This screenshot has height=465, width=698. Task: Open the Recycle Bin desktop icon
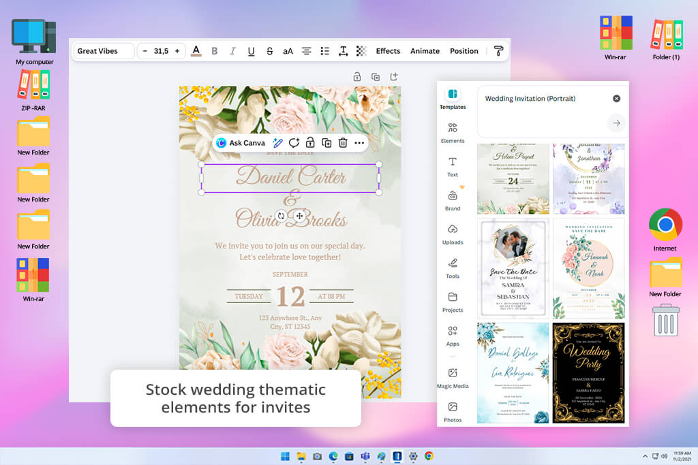[x=666, y=320]
